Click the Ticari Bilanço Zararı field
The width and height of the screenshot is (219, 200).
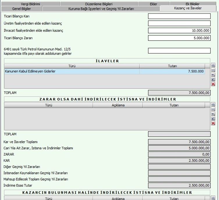pyautogui.click(x=179, y=38)
